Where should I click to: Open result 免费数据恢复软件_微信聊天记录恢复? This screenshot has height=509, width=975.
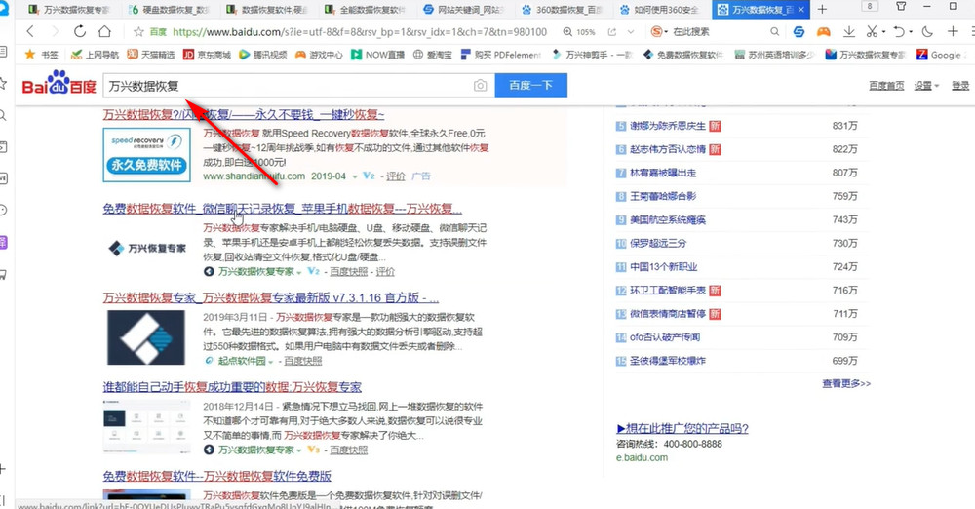283,209
